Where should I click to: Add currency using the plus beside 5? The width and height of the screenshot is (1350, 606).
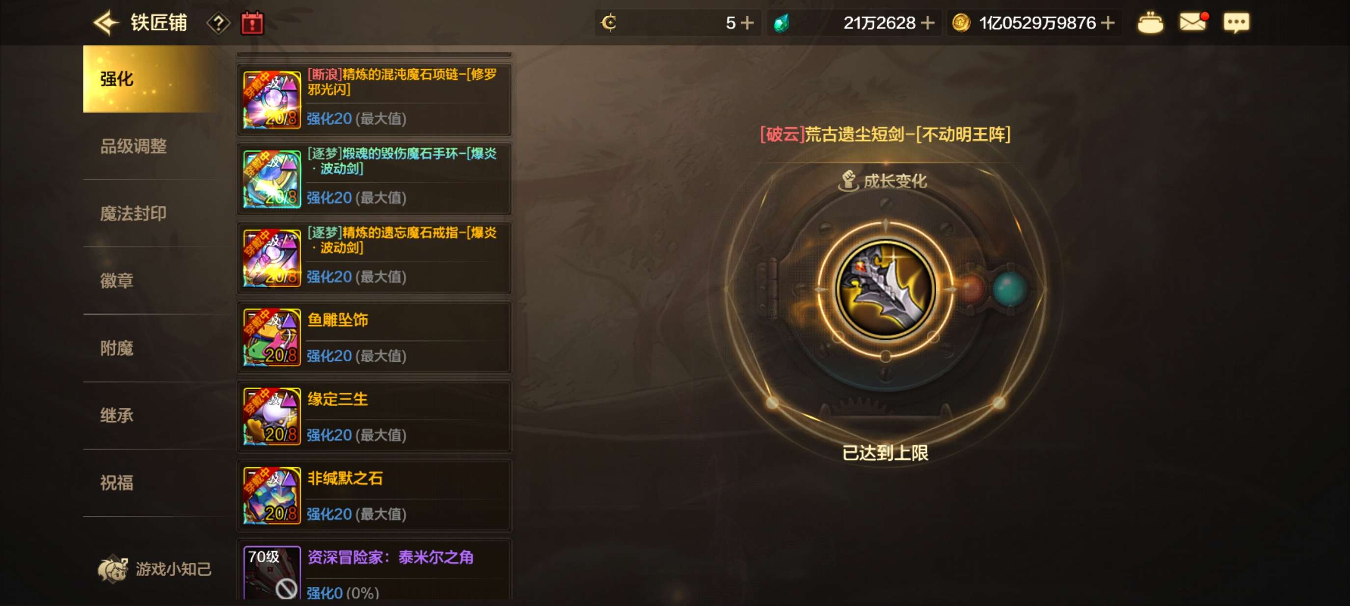(x=746, y=23)
